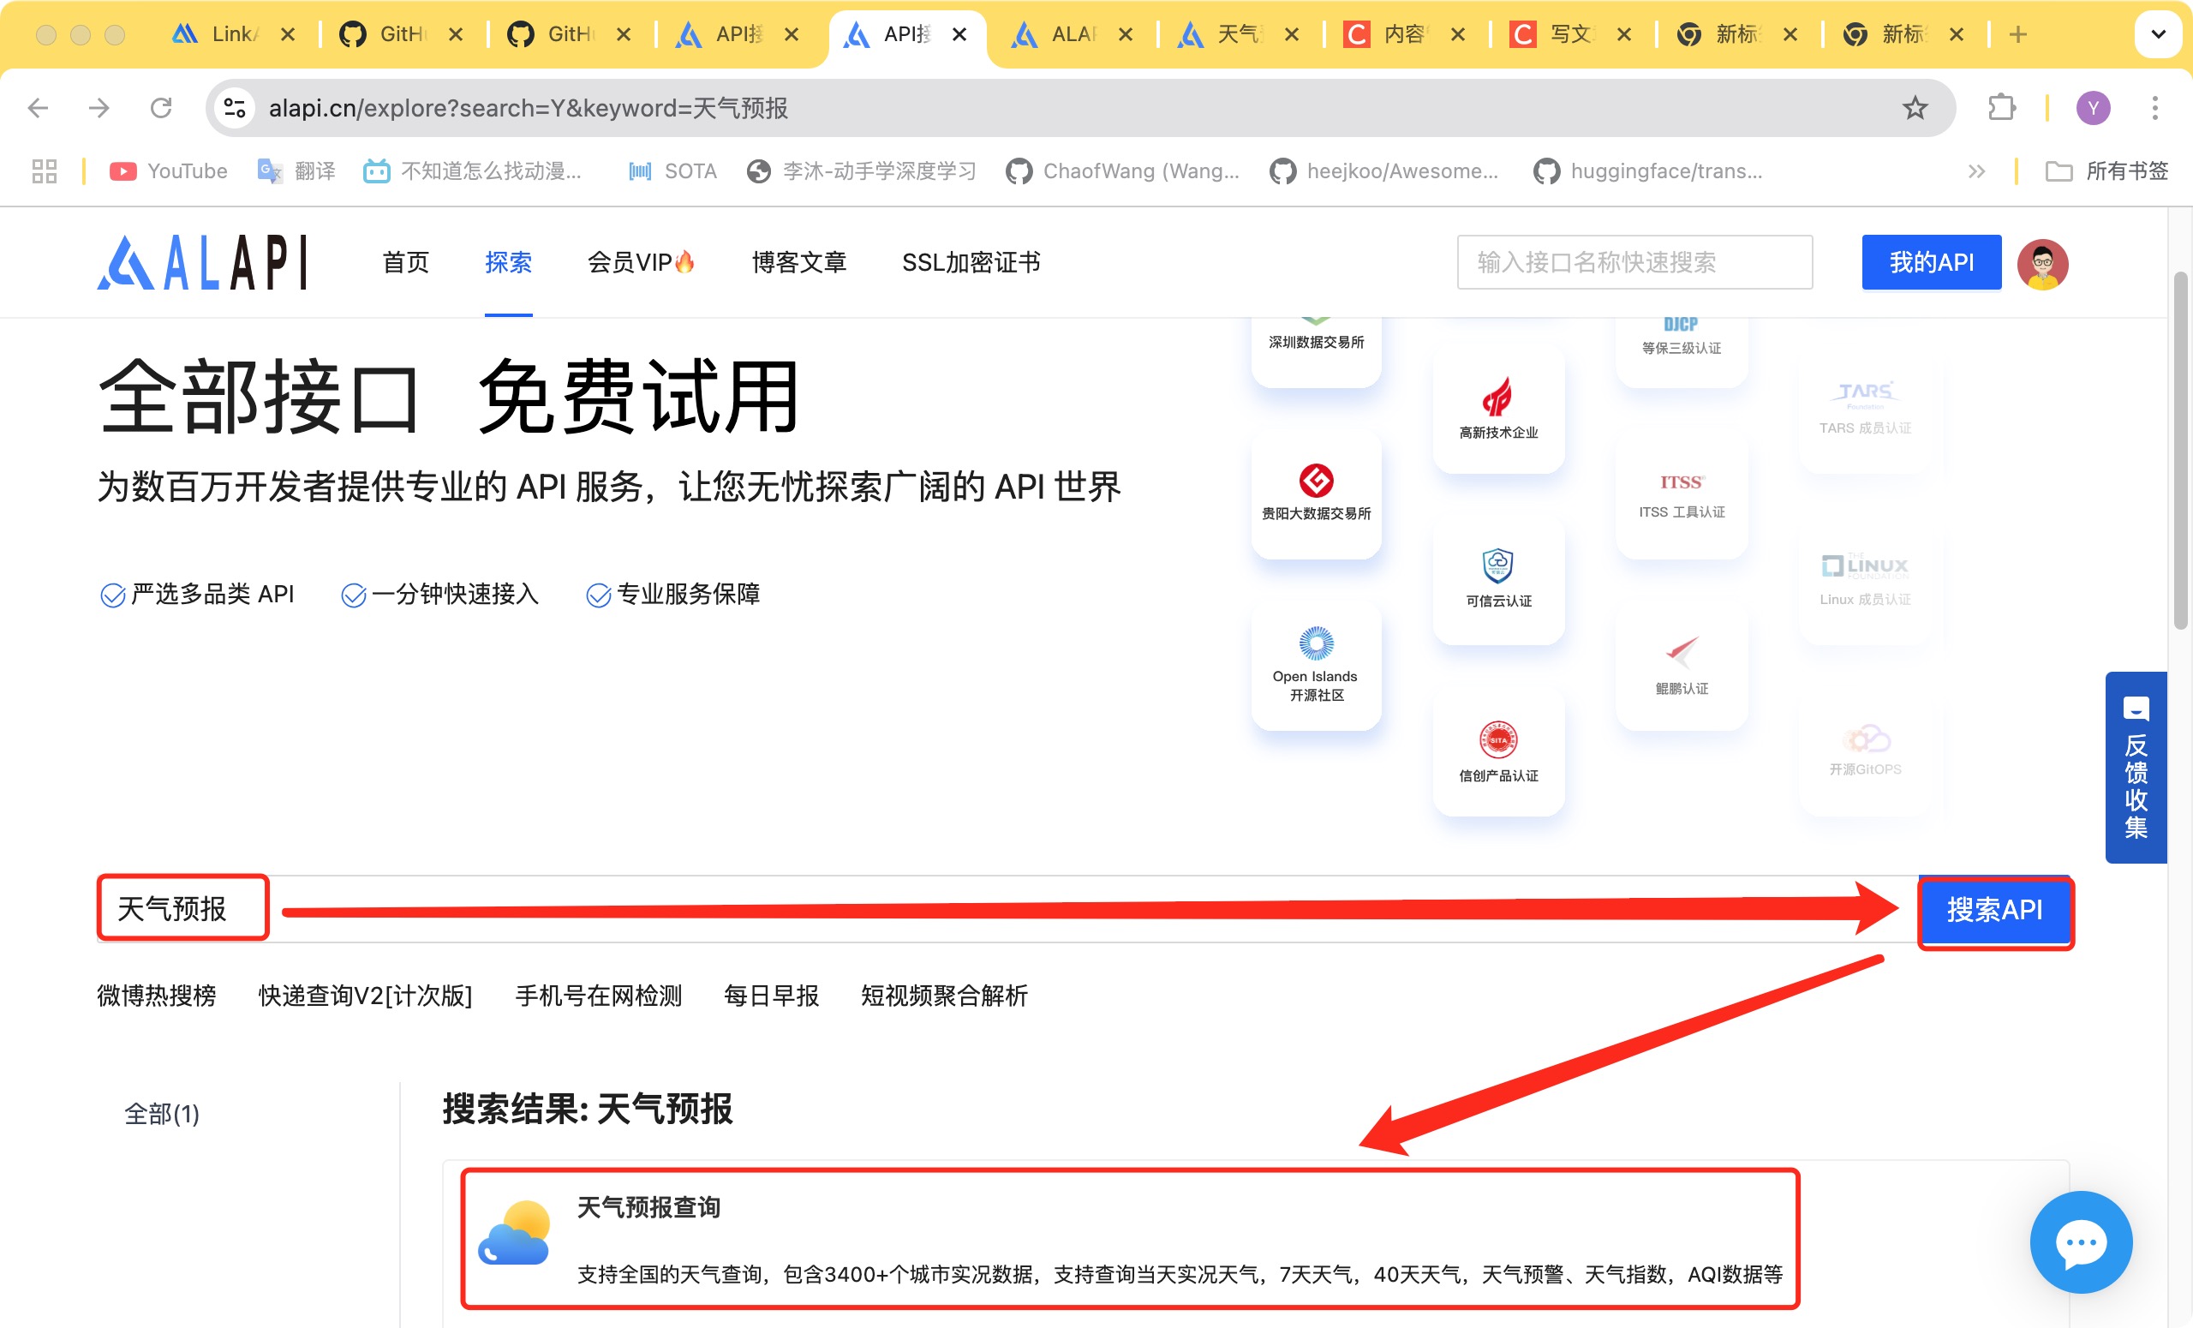This screenshot has height=1328, width=2193.
Task: Select the 全部(1) category filter
Action: click(161, 1114)
